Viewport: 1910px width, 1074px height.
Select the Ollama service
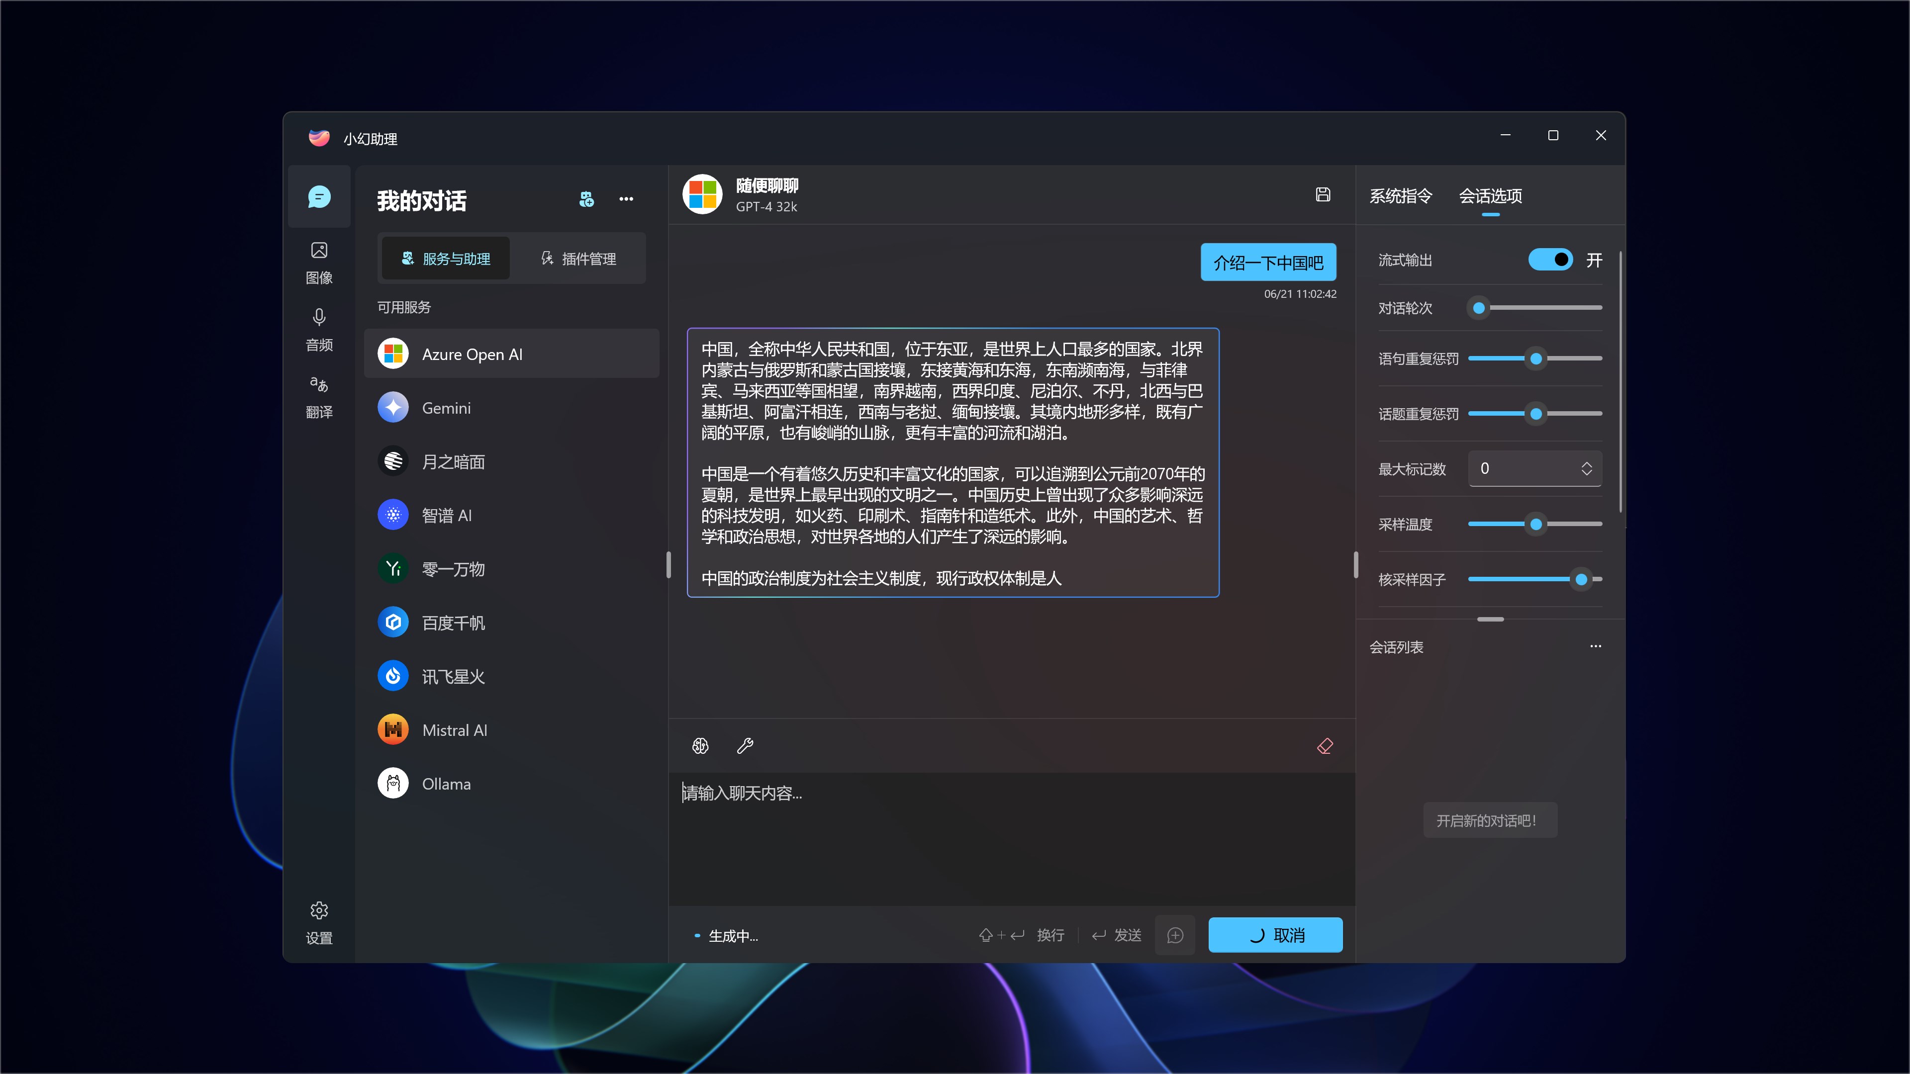click(512, 784)
